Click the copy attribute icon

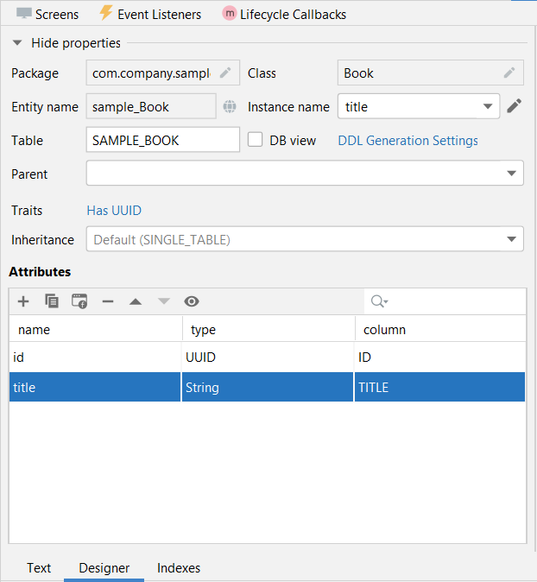click(52, 301)
